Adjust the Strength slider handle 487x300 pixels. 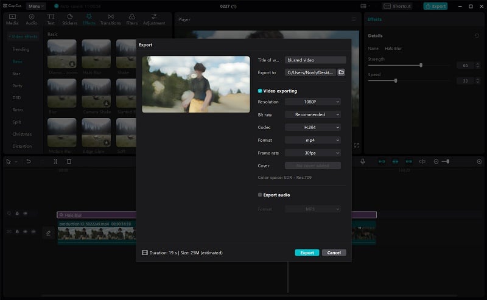(421, 65)
